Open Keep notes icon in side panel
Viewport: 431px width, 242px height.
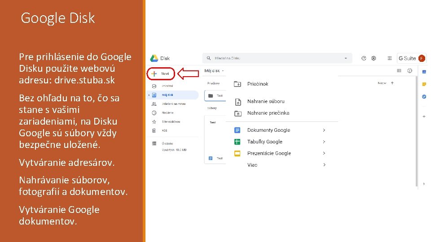pos(424,84)
